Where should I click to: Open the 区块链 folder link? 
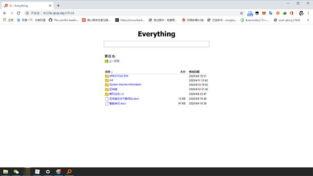pos(113,89)
